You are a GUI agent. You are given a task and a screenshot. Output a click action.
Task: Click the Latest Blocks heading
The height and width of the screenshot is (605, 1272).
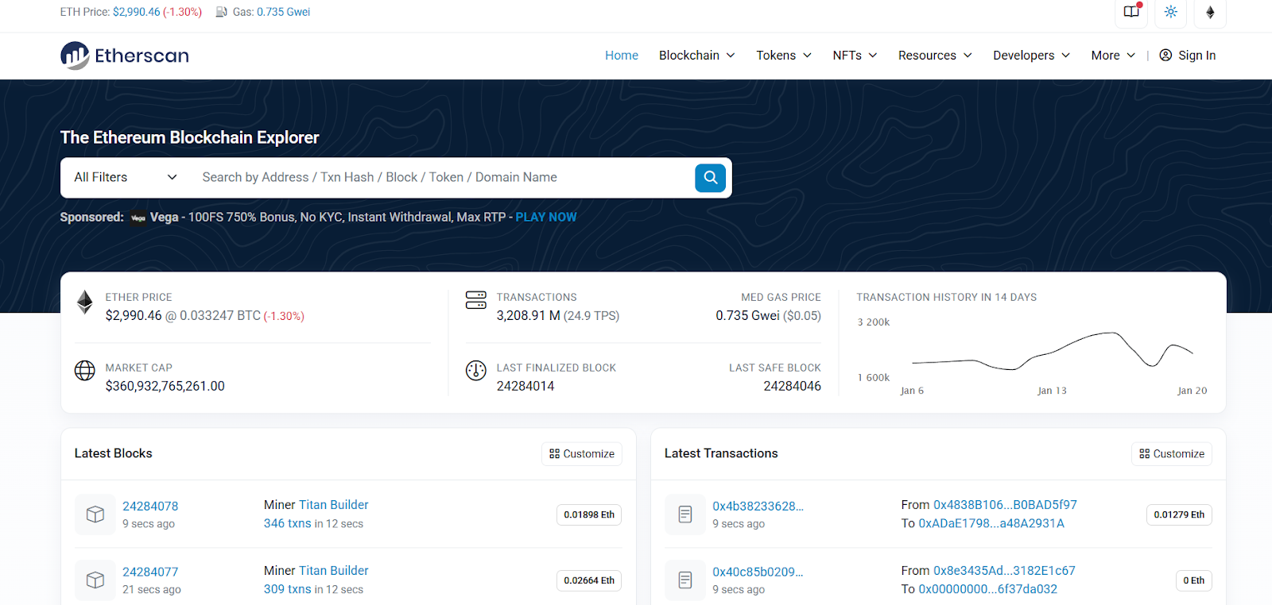click(114, 453)
